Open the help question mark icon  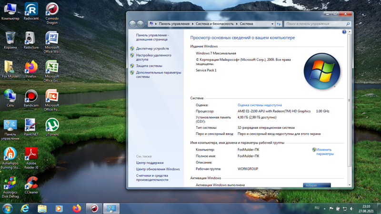click(x=344, y=32)
